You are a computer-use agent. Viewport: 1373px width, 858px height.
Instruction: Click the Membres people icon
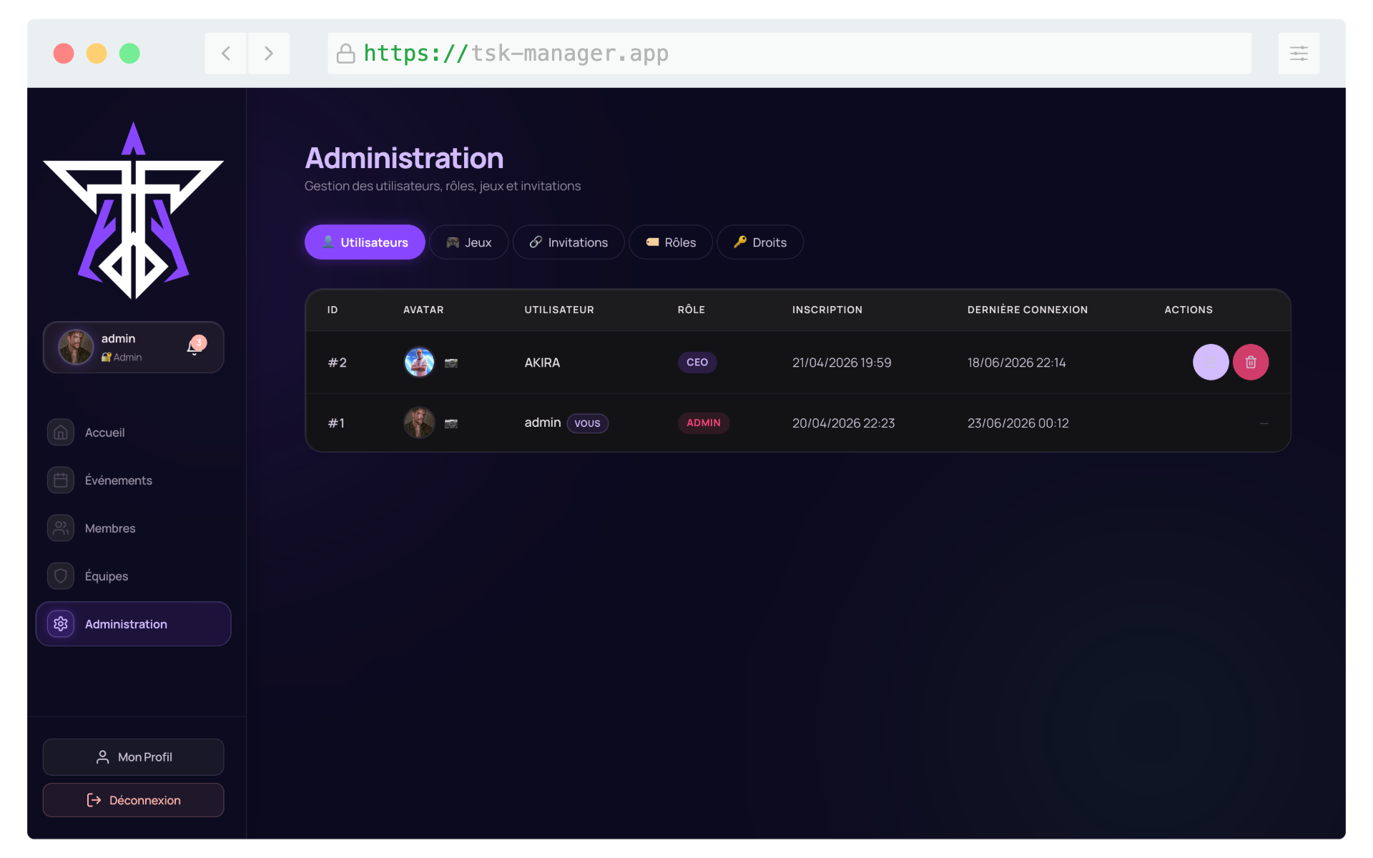61,528
